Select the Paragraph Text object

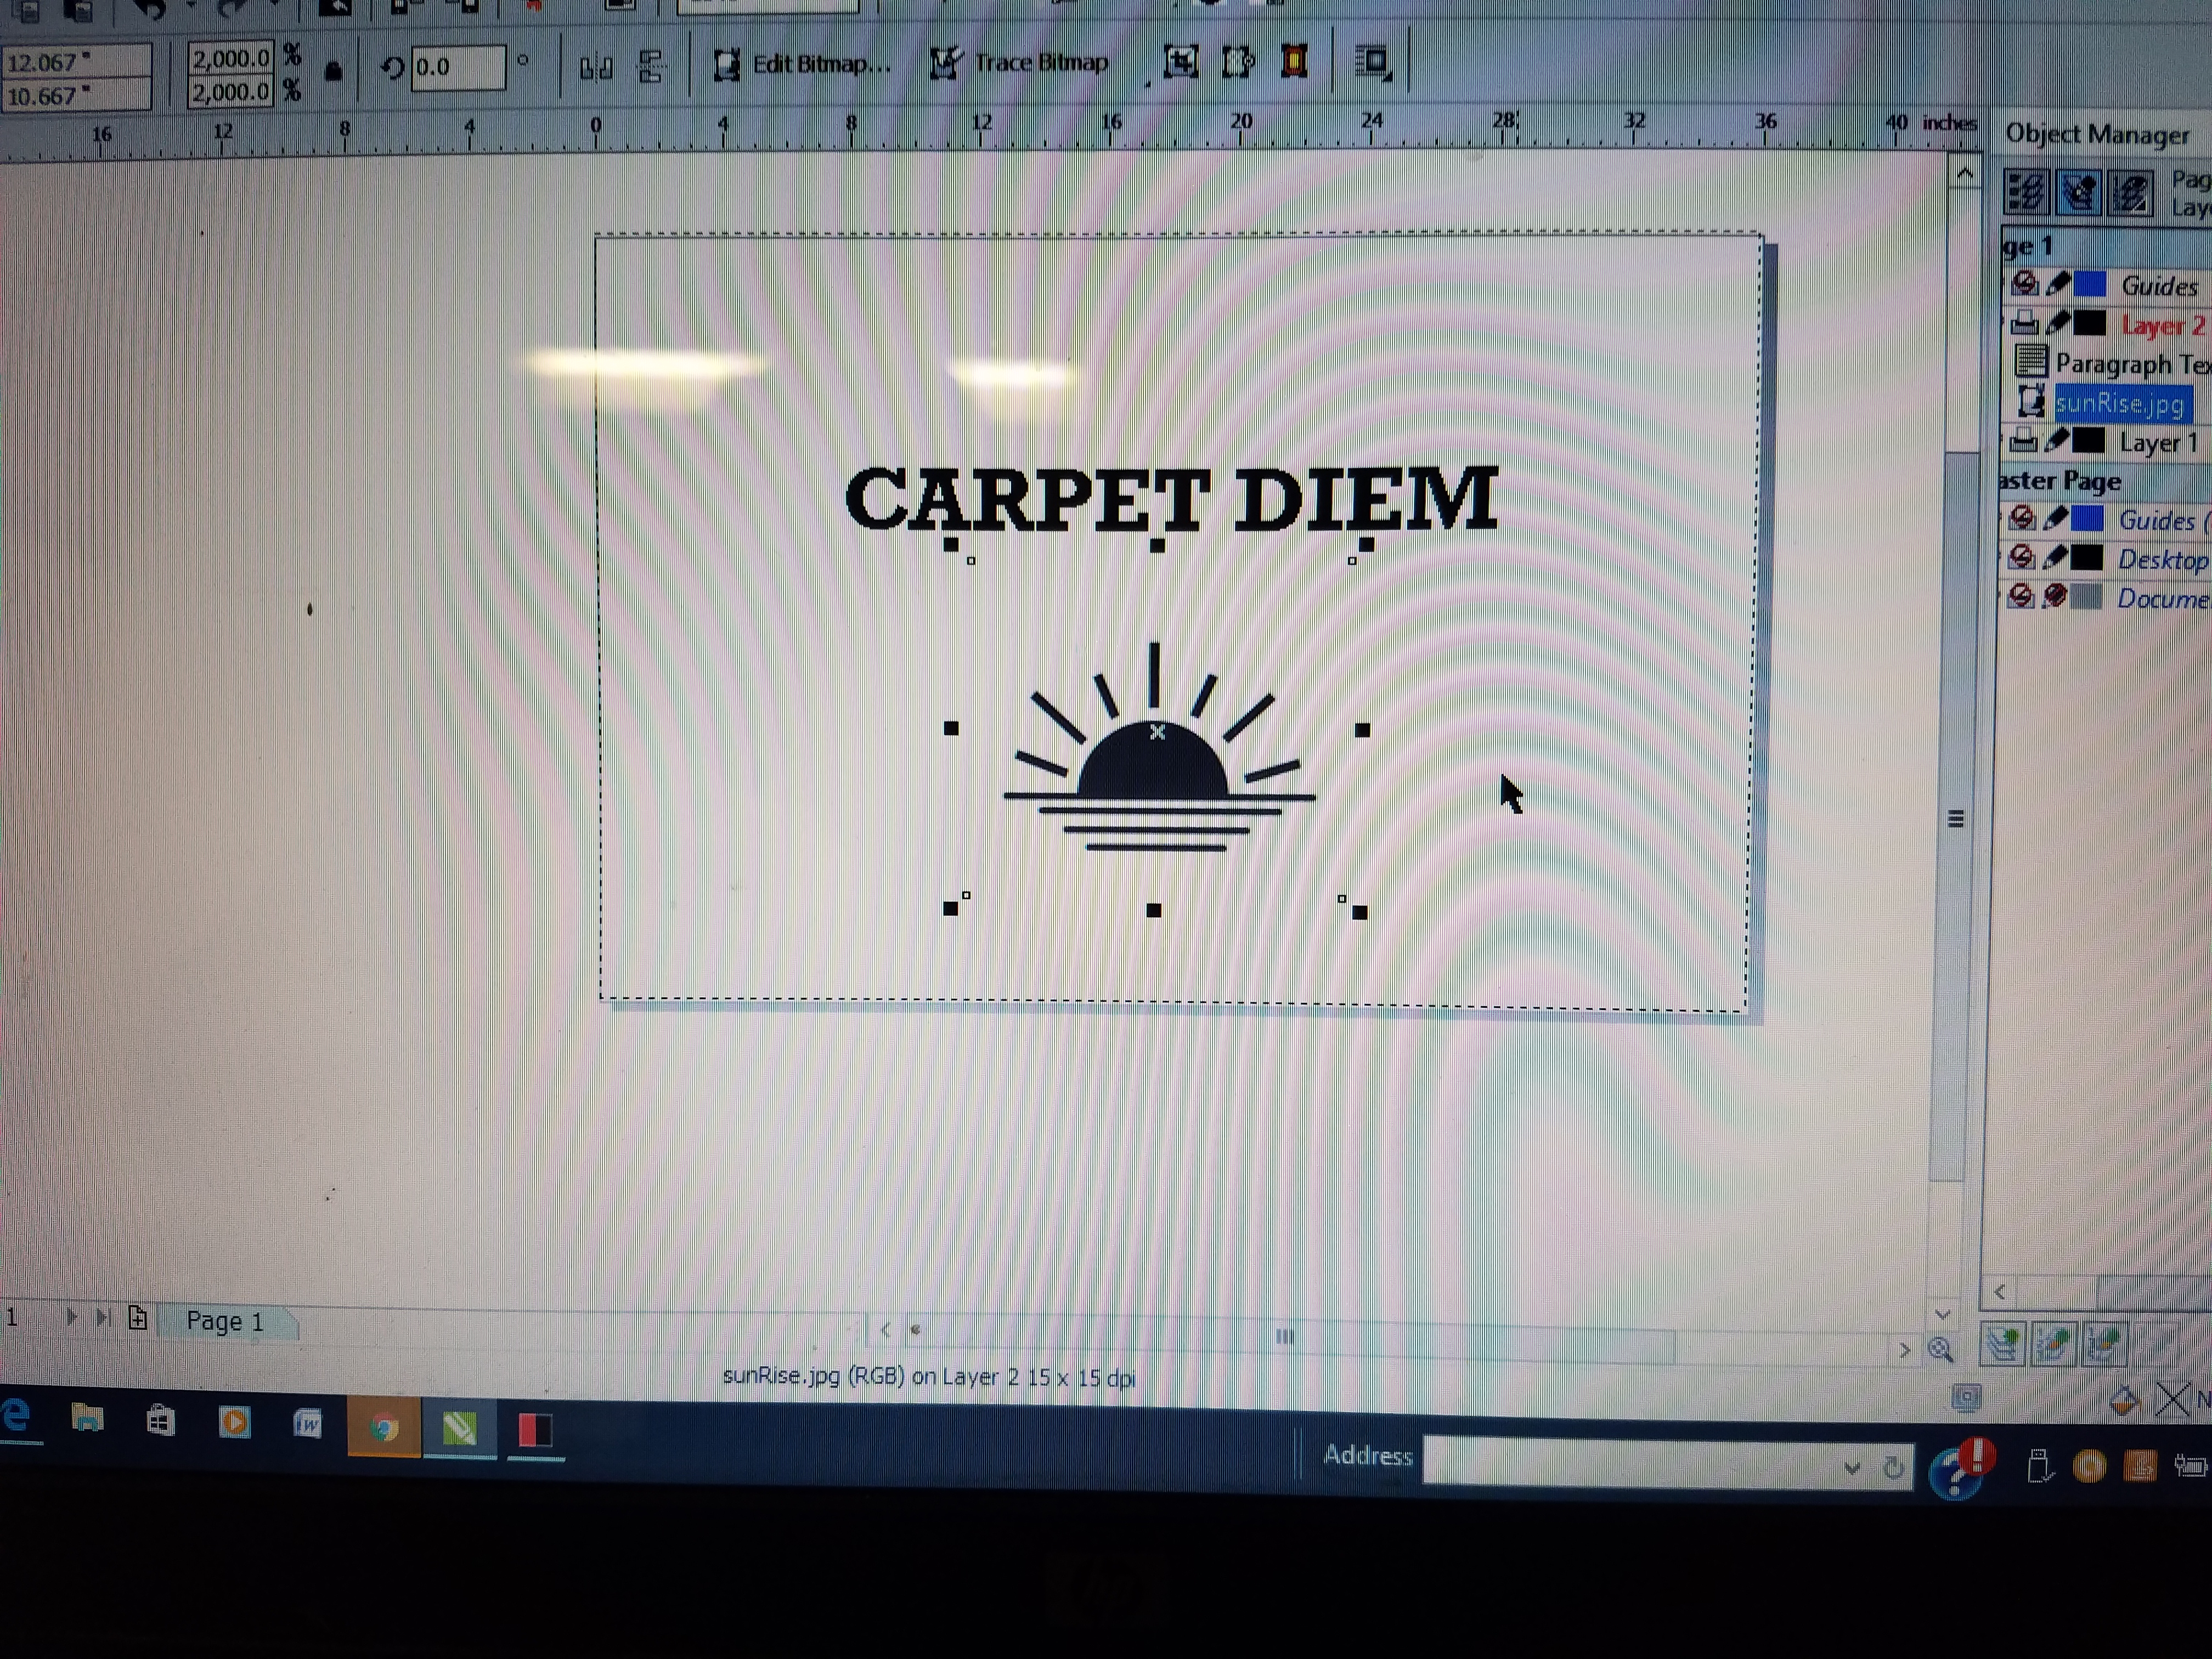(x=2130, y=363)
